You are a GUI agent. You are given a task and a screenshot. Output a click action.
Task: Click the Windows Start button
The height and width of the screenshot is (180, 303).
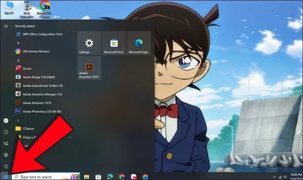click(x=6, y=177)
